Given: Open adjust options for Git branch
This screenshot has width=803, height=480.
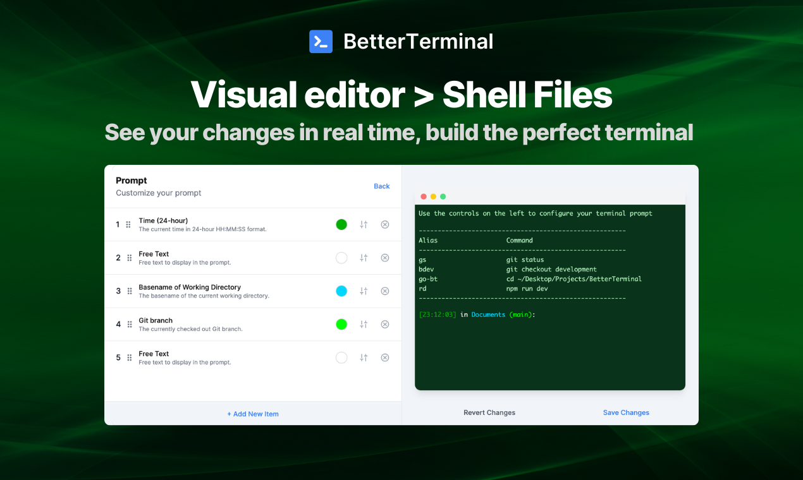Looking at the screenshot, I should [364, 325].
